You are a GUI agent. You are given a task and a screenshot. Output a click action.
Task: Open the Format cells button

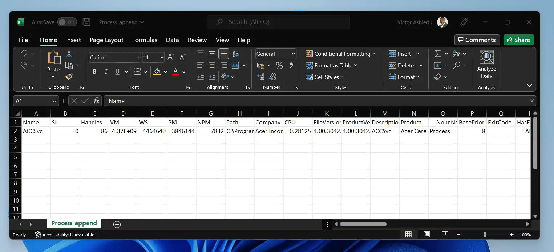click(404, 77)
